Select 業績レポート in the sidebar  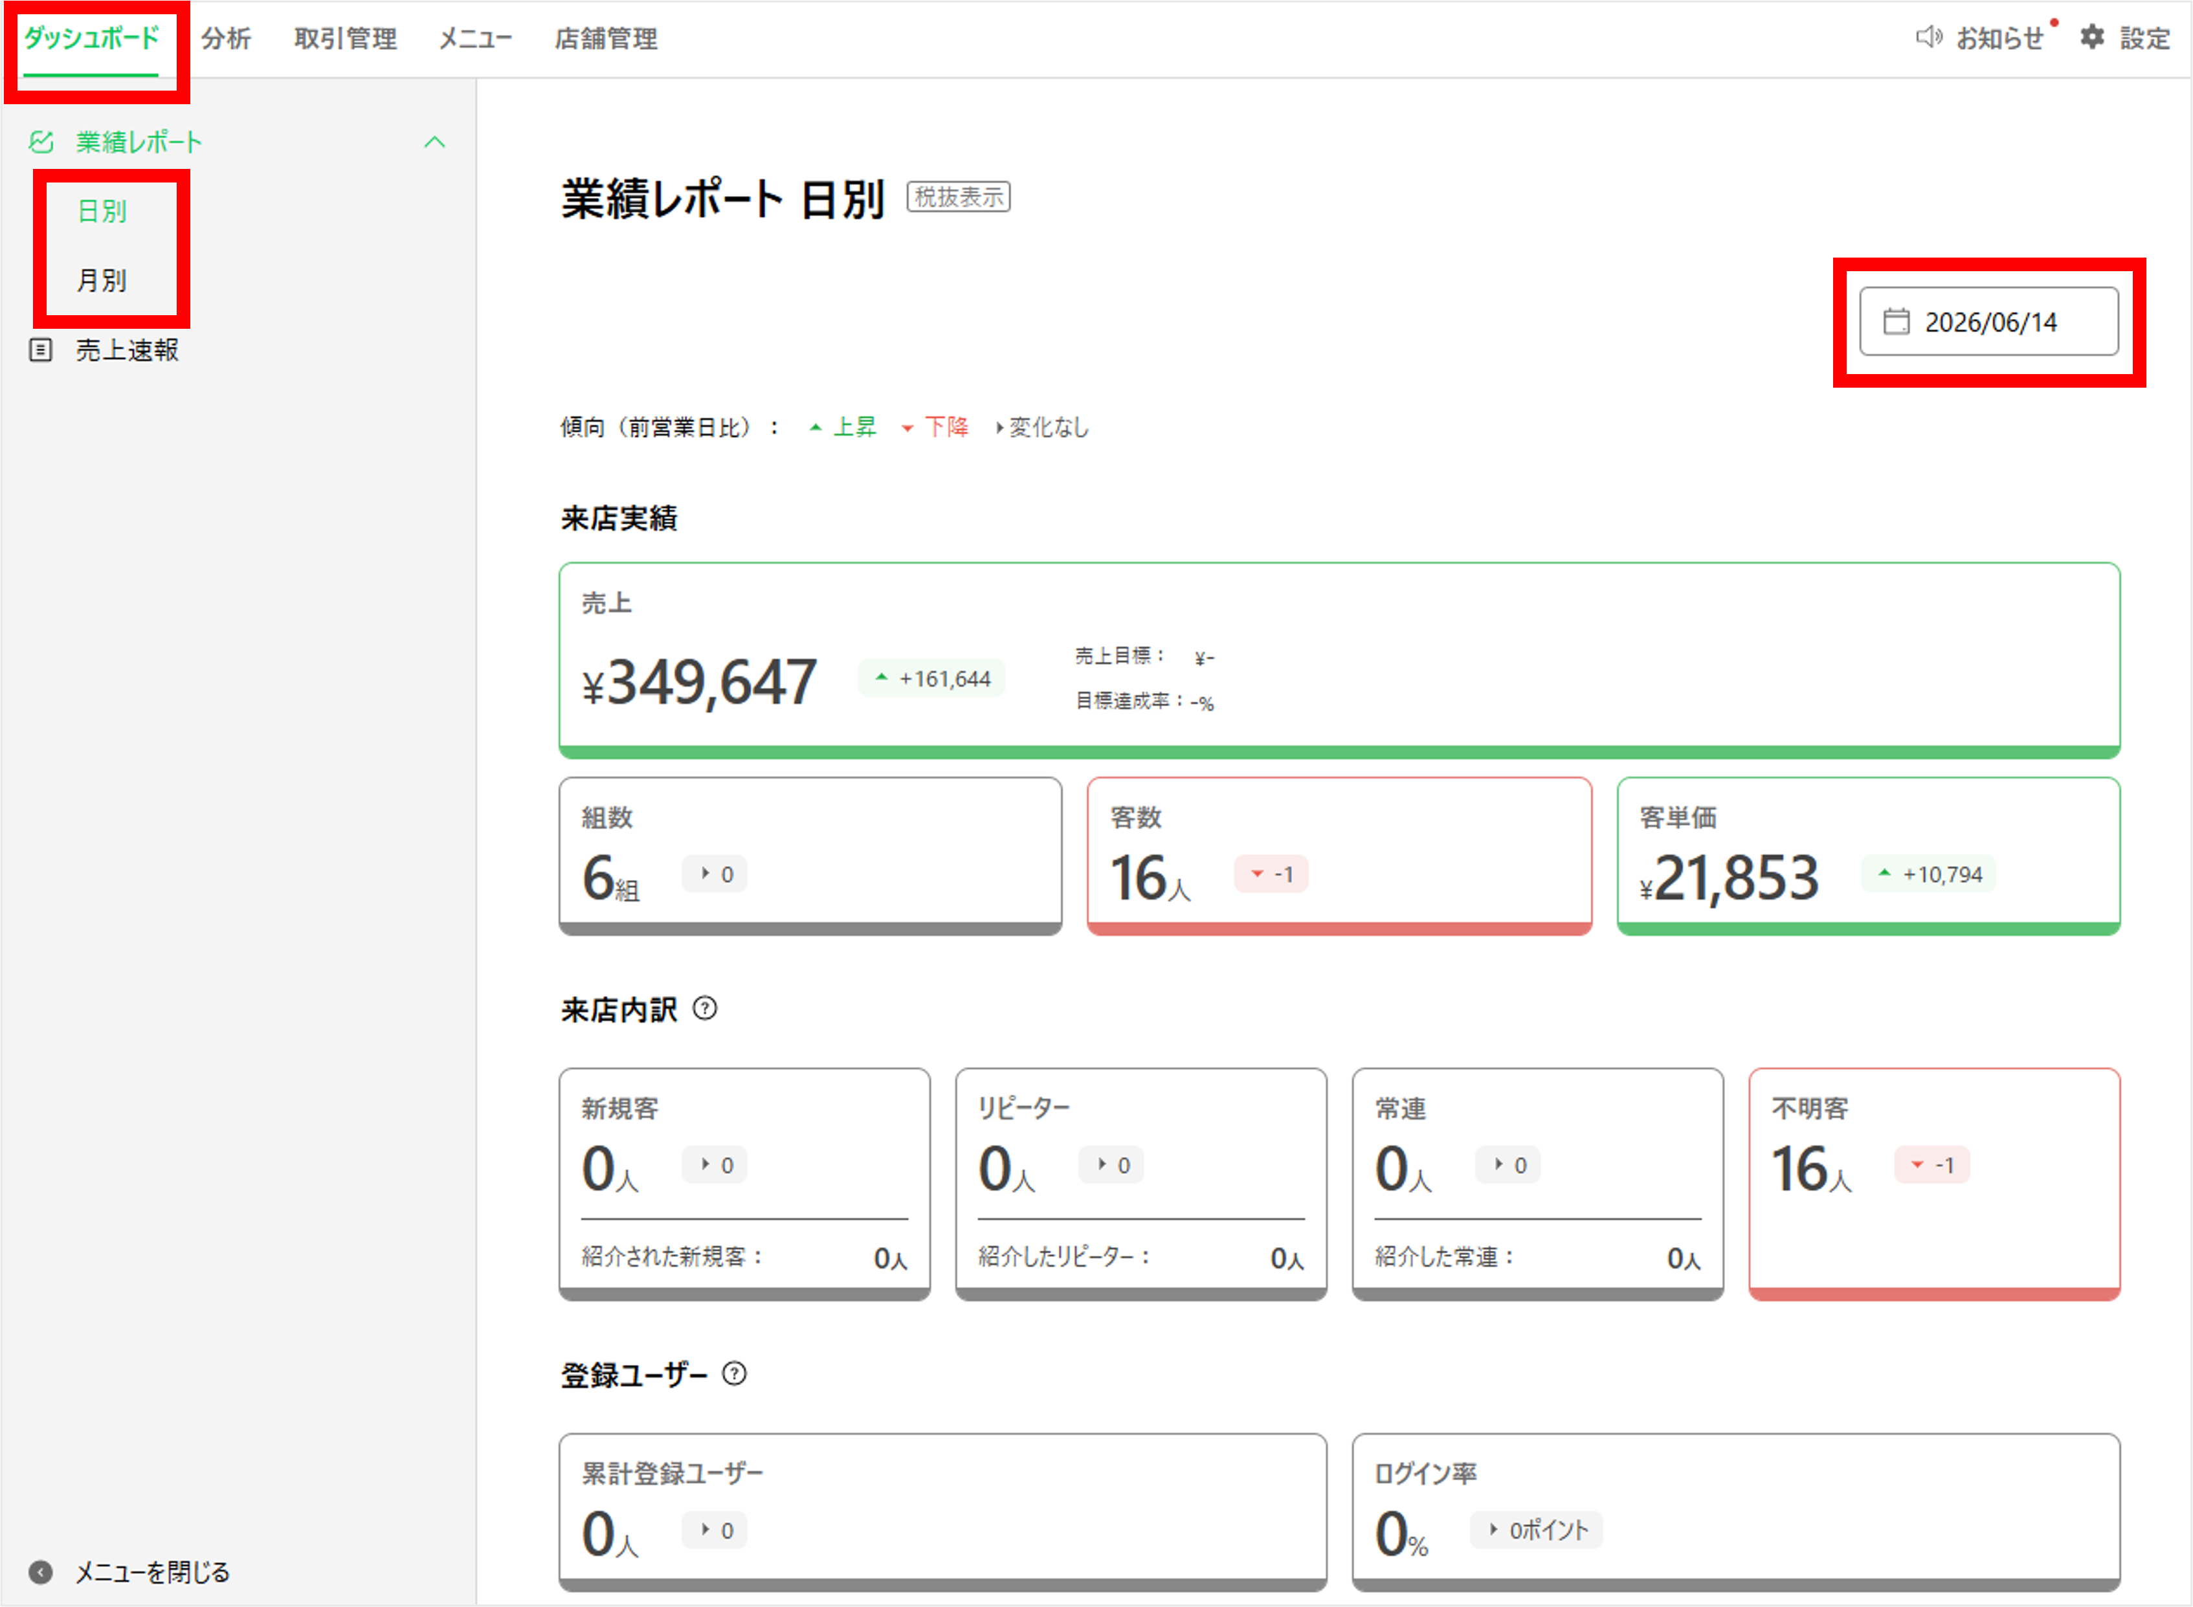pos(138,142)
